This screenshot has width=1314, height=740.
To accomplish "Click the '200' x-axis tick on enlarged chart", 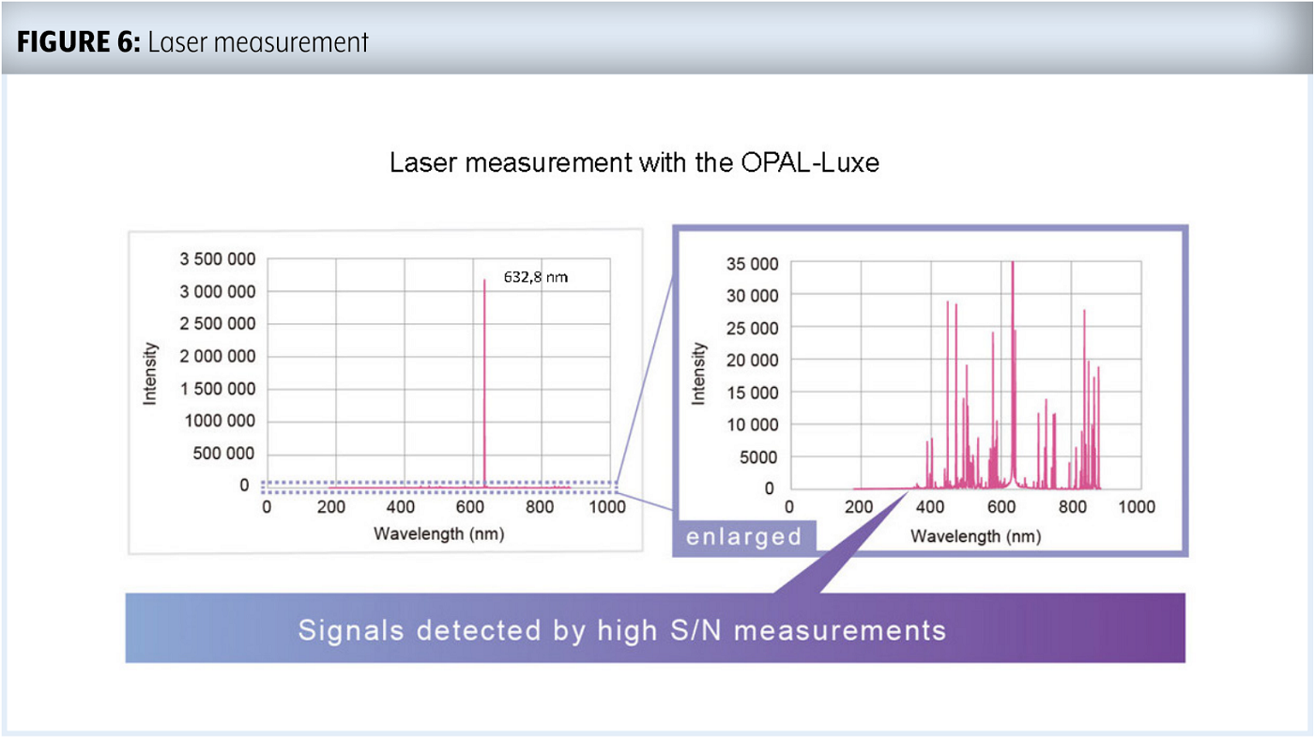I will coord(860,507).
